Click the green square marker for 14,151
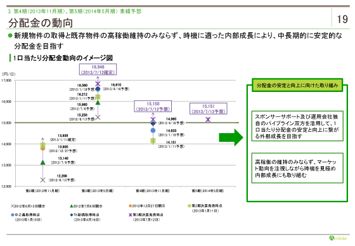Image resolution: width=355 pixels, height=246 pixels. 153,141
